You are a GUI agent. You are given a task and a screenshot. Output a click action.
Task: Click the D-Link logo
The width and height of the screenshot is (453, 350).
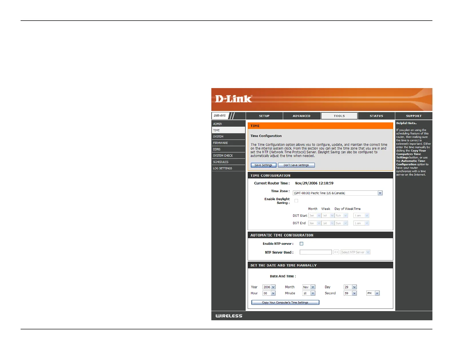233,99
